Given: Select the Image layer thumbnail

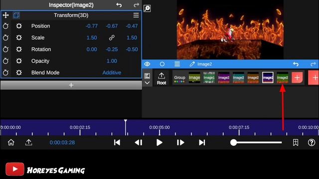Looking at the screenshot, I should pos(194,78).
